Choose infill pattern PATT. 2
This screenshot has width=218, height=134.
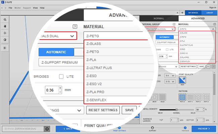tap(198, 97)
